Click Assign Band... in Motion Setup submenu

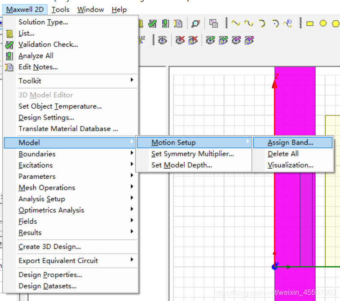click(293, 142)
